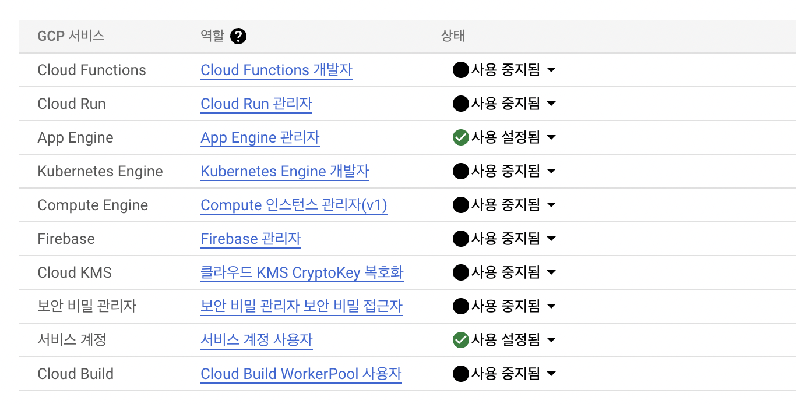Open the App Engine 관리자 role link

pos(260,138)
